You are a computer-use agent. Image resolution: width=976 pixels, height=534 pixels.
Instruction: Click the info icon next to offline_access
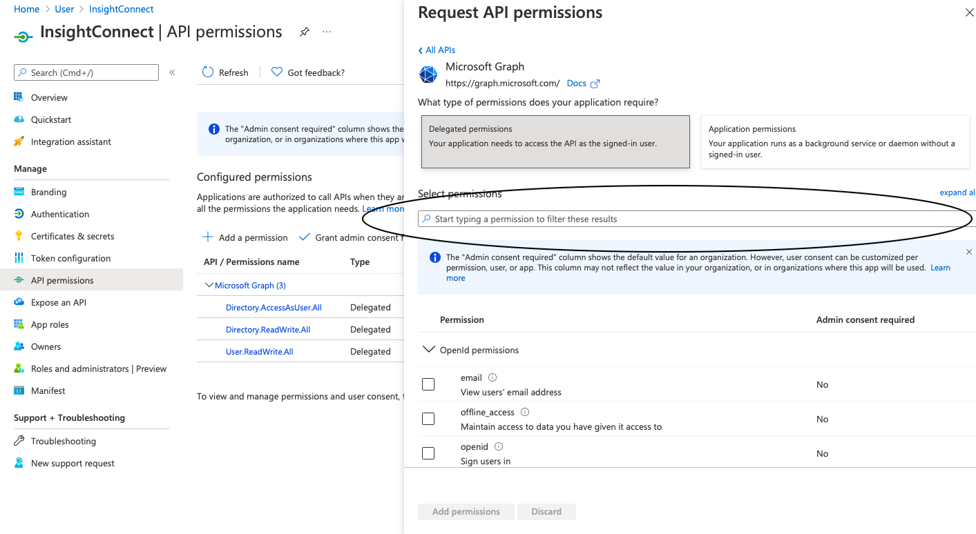click(x=525, y=412)
